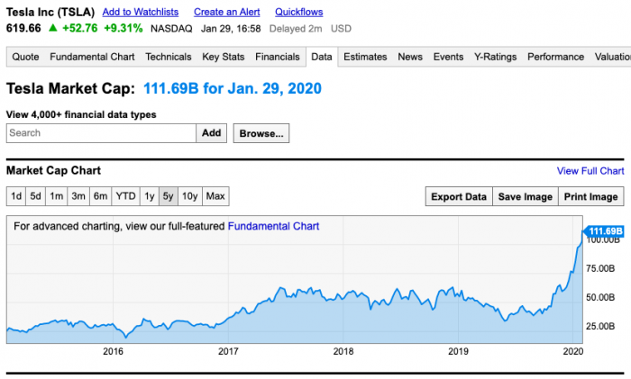This screenshot has width=631, height=379.
Task: Open the Fundamental Chart tab
Action: pyautogui.click(x=92, y=57)
